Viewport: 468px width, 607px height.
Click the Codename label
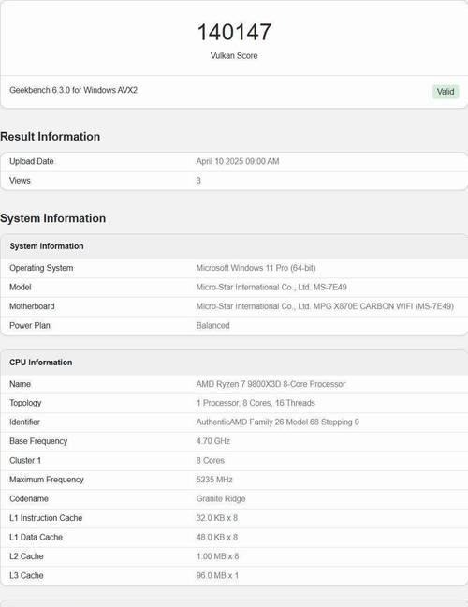tap(29, 498)
